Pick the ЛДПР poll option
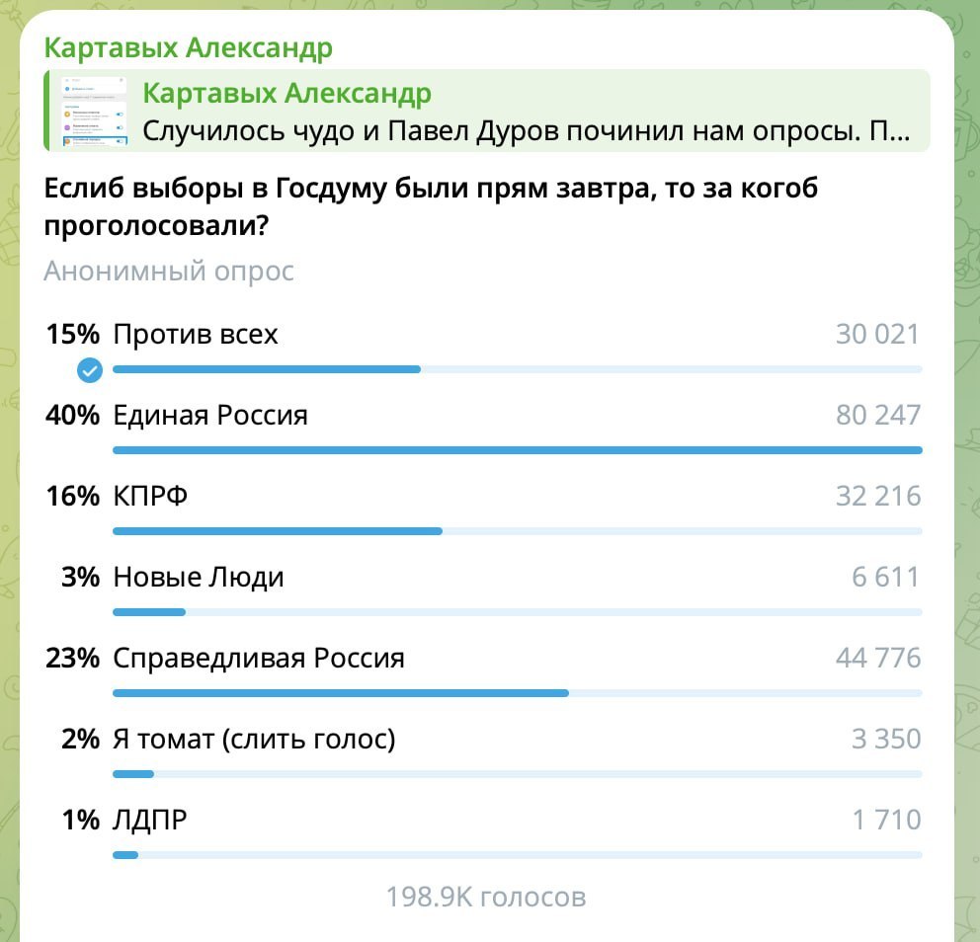The image size is (980, 942). click(150, 820)
